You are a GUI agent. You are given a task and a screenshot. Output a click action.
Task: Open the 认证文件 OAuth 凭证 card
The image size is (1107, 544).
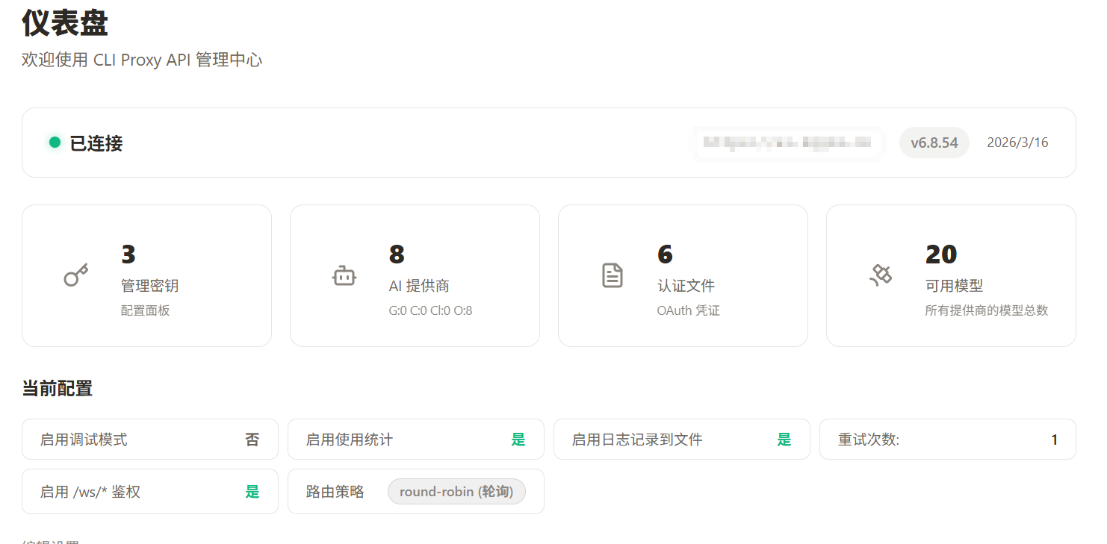click(683, 275)
